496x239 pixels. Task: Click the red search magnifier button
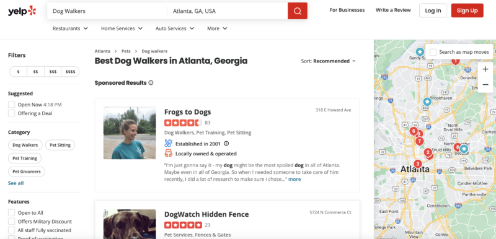[x=298, y=11]
